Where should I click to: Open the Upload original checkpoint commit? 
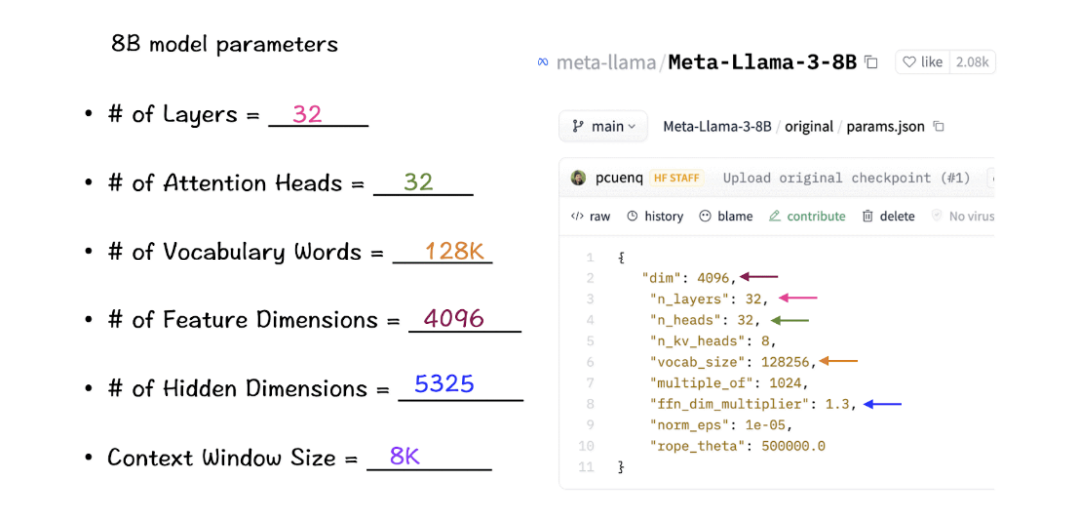tap(846, 178)
